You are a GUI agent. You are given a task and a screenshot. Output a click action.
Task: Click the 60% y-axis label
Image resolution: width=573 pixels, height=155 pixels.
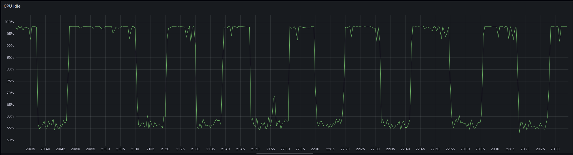[10, 116]
